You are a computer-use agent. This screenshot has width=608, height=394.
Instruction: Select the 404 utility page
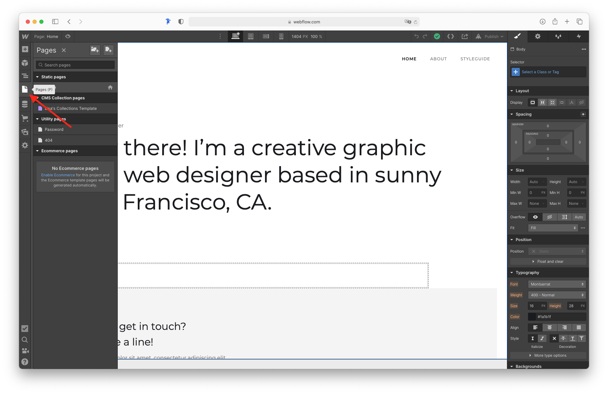(49, 140)
